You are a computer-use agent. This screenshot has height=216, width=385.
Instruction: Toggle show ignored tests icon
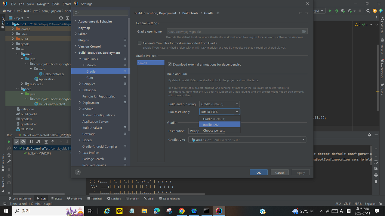pos(23,142)
